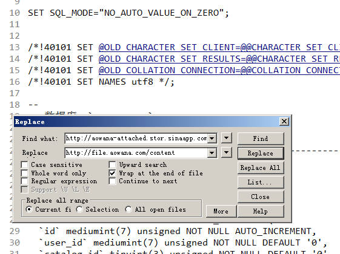The height and width of the screenshot is (254, 340).
Task: Click the Replace button beside the Replace field
Action: [261, 153]
